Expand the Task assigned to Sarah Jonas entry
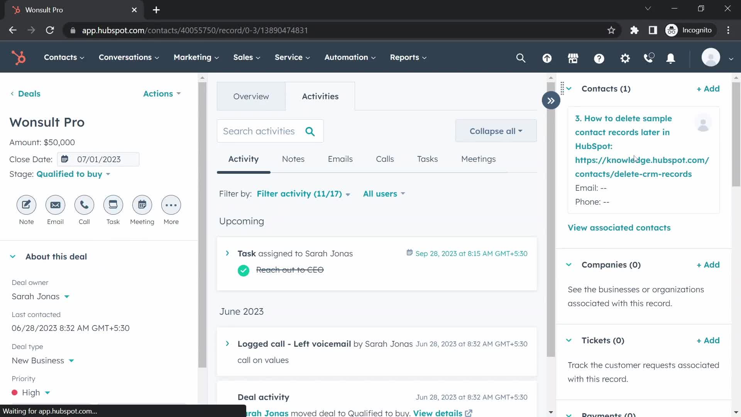741x417 pixels. pos(227,253)
